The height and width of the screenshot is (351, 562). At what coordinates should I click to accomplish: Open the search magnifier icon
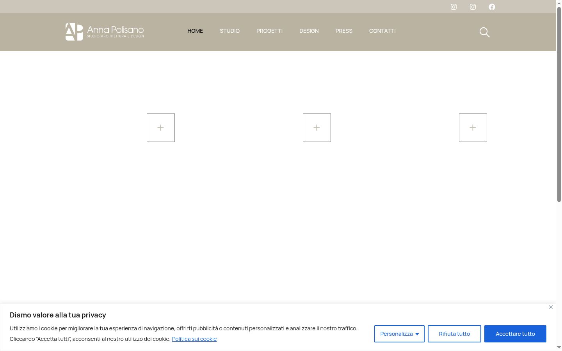pyautogui.click(x=484, y=32)
